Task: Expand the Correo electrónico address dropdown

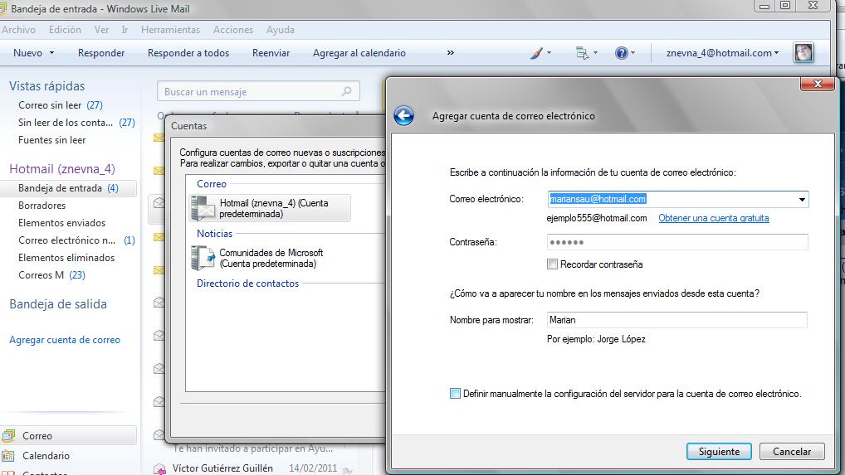Action: point(802,199)
